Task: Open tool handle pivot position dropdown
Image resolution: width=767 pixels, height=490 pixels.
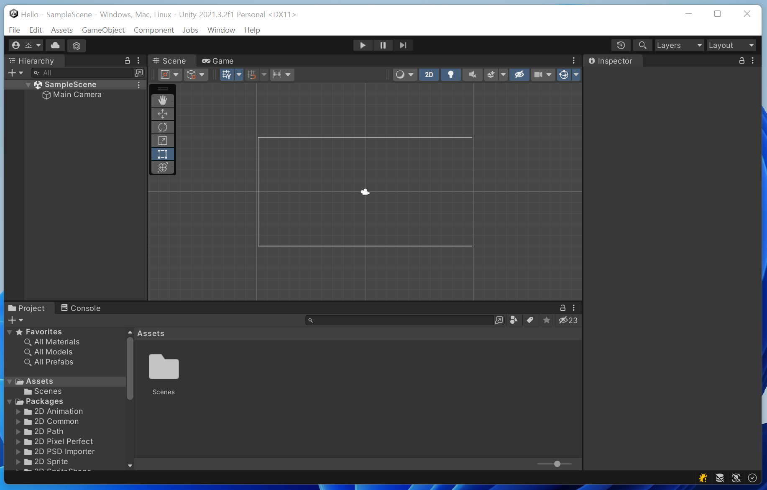Action: pyautogui.click(x=170, y=74)
